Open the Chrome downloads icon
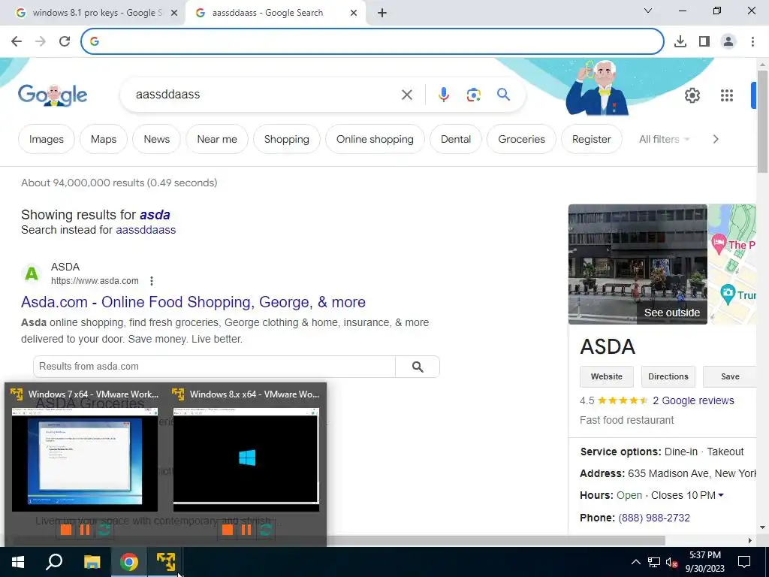Screen dimensions: 769x577 680,41
